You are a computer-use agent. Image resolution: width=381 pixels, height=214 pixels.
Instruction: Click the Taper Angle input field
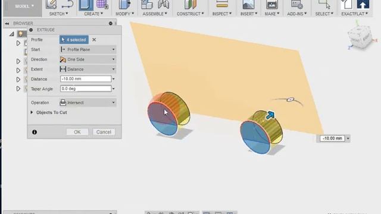click(86, 89)
